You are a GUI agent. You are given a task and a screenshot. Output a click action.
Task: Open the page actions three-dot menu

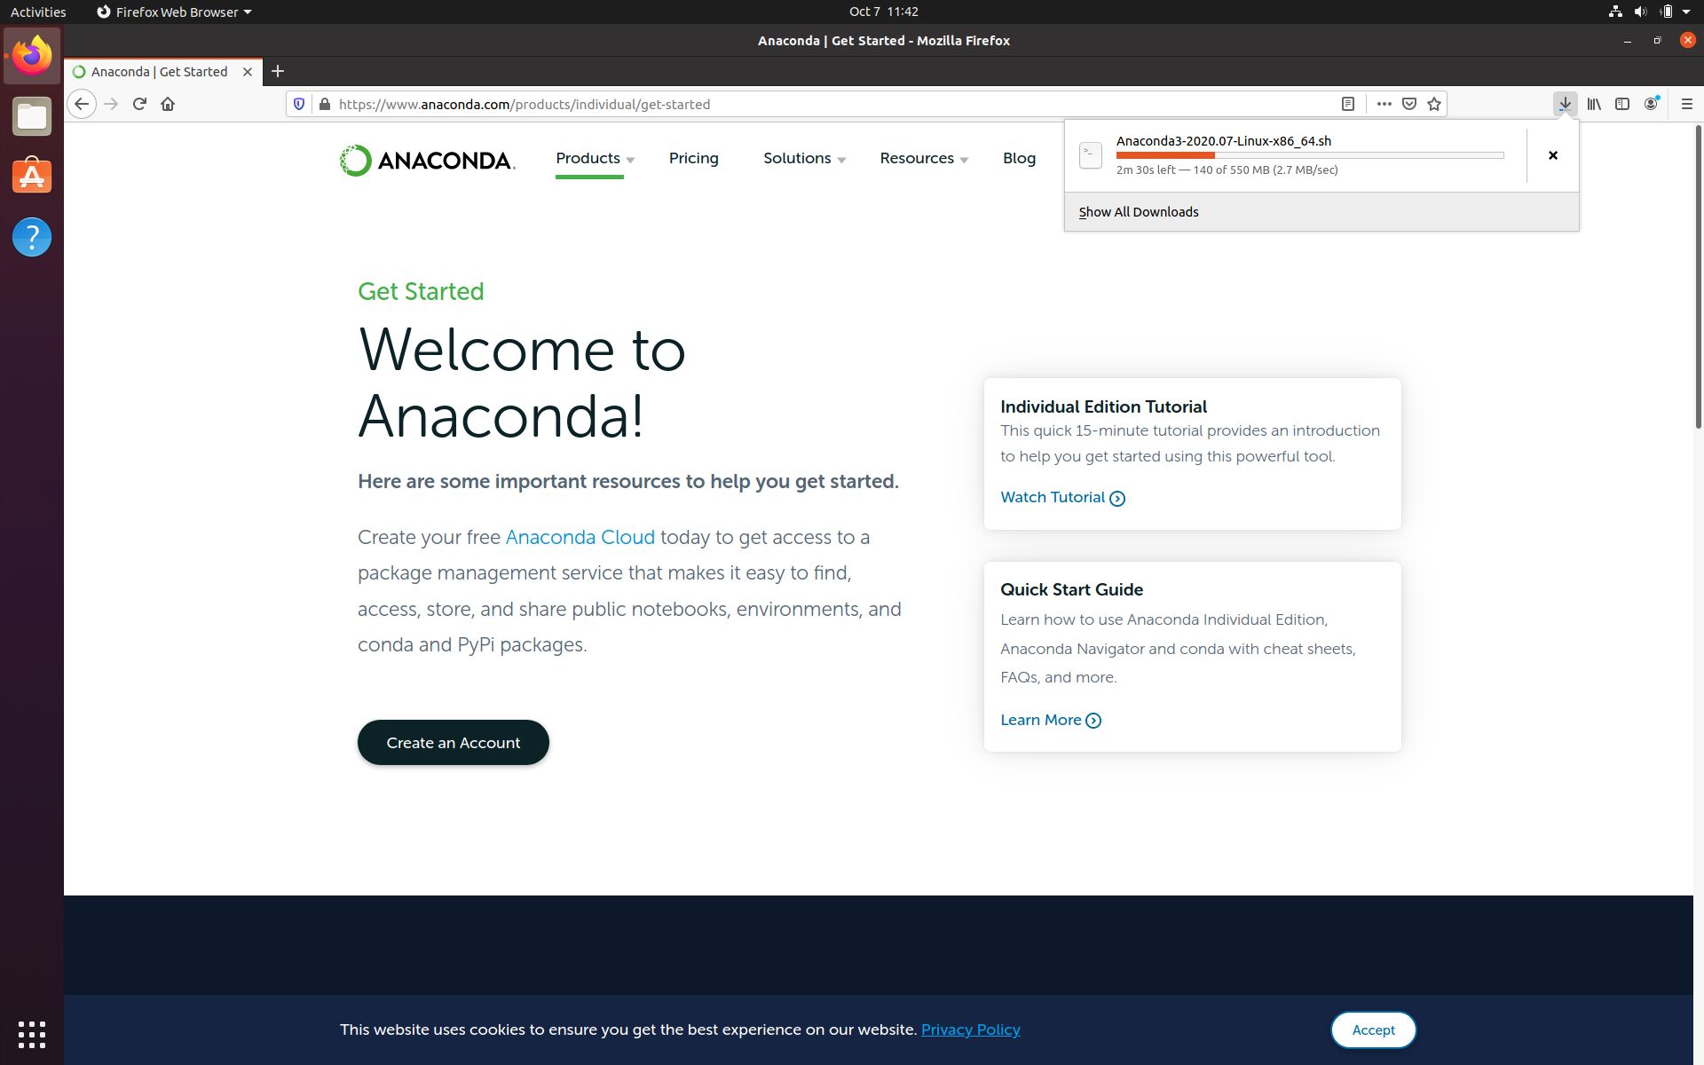[x=1384, y=104]
